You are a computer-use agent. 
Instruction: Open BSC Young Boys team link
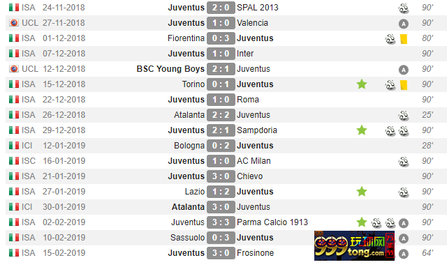coord(170,69)
